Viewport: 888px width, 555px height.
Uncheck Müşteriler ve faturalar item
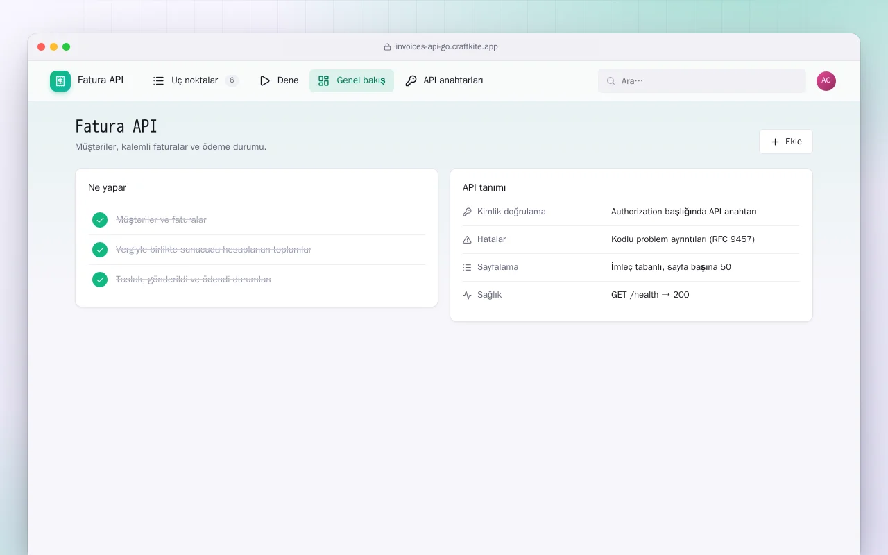pyautogui.click(x=100, y=220)
